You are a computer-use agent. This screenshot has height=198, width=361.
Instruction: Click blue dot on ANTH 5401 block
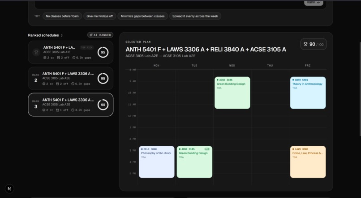coord(293,80)
